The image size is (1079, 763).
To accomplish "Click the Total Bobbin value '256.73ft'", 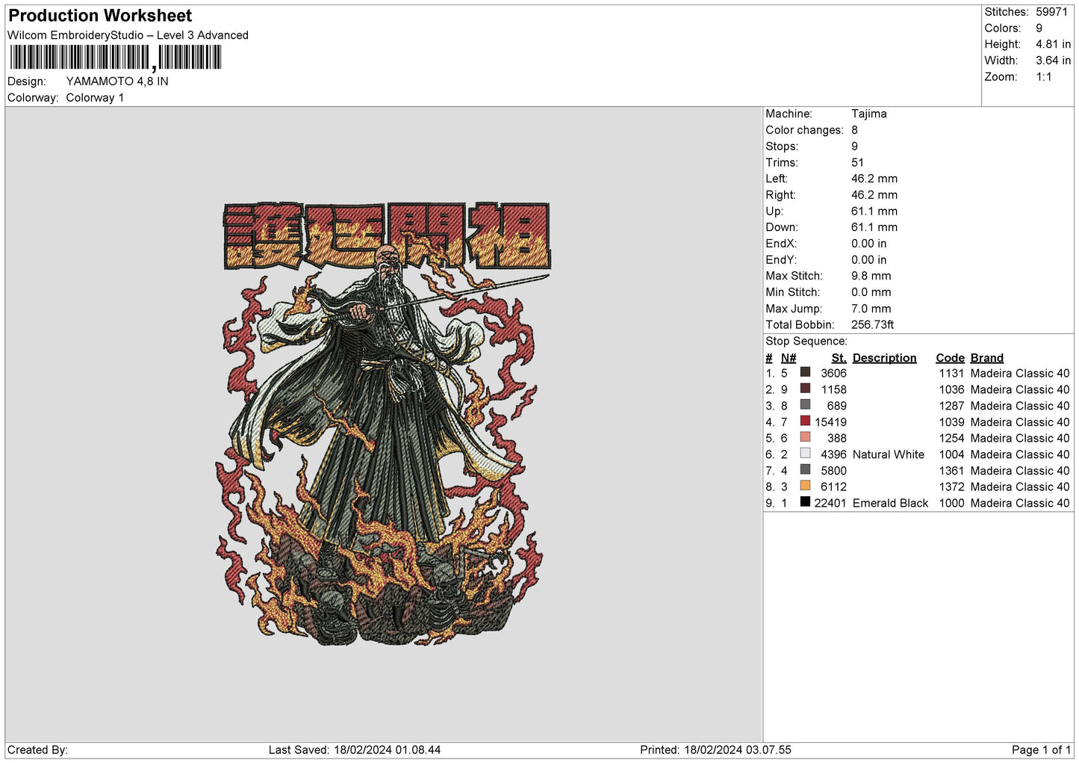I will (x=872, y=325).
